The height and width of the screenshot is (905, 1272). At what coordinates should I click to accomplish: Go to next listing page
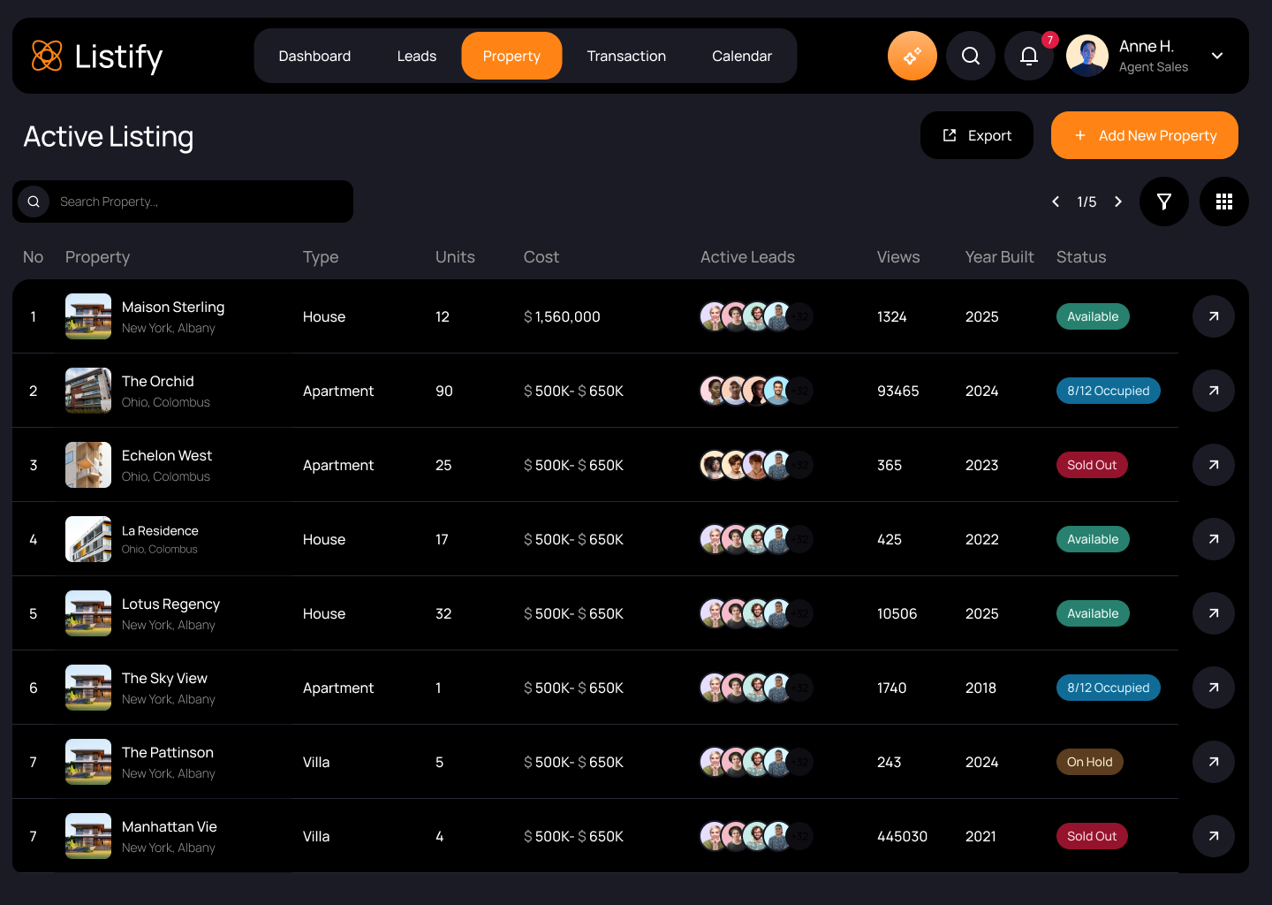pos(1118,202)
